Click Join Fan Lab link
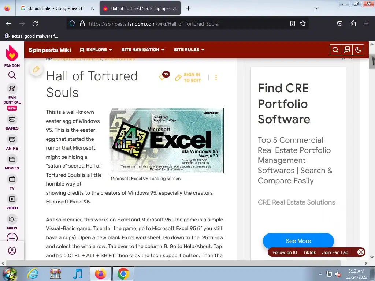 tap(335, 252)
